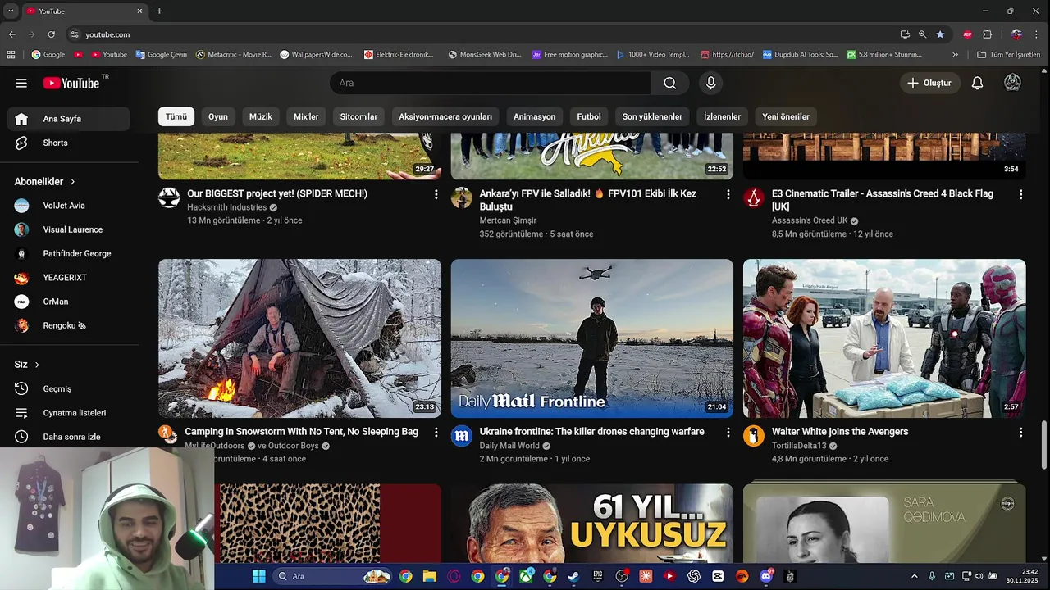Expand the Siz section chevron
Screen dimensions: 1050x590
[x=37, y=365]
